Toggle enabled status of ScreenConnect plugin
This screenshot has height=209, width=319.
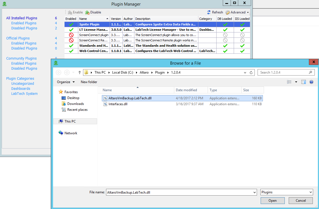click(x=71, y=35)
